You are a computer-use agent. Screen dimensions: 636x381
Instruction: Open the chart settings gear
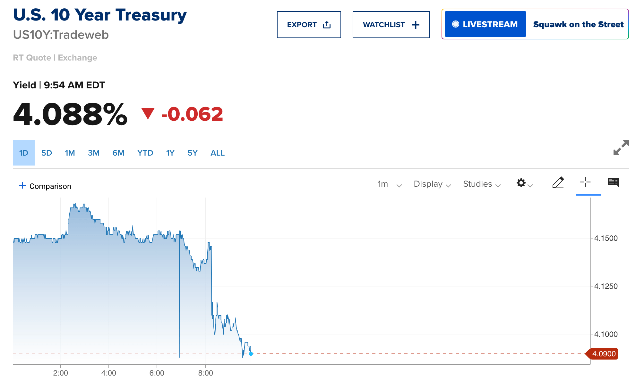pos(521,183)
